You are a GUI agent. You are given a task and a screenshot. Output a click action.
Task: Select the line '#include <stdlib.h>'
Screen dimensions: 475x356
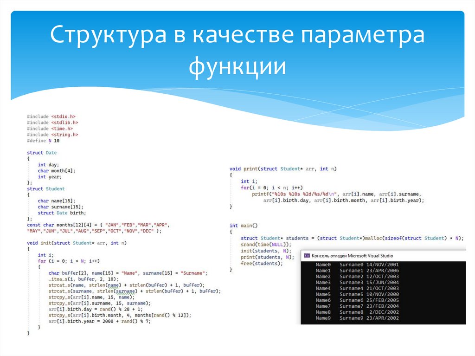coord(52,123)
